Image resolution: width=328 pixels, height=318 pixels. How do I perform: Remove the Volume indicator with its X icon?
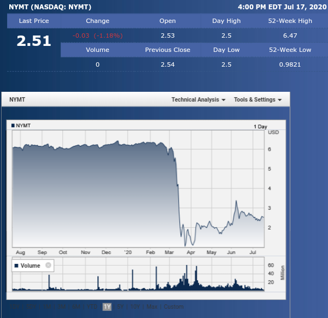[x=48, y=266]
